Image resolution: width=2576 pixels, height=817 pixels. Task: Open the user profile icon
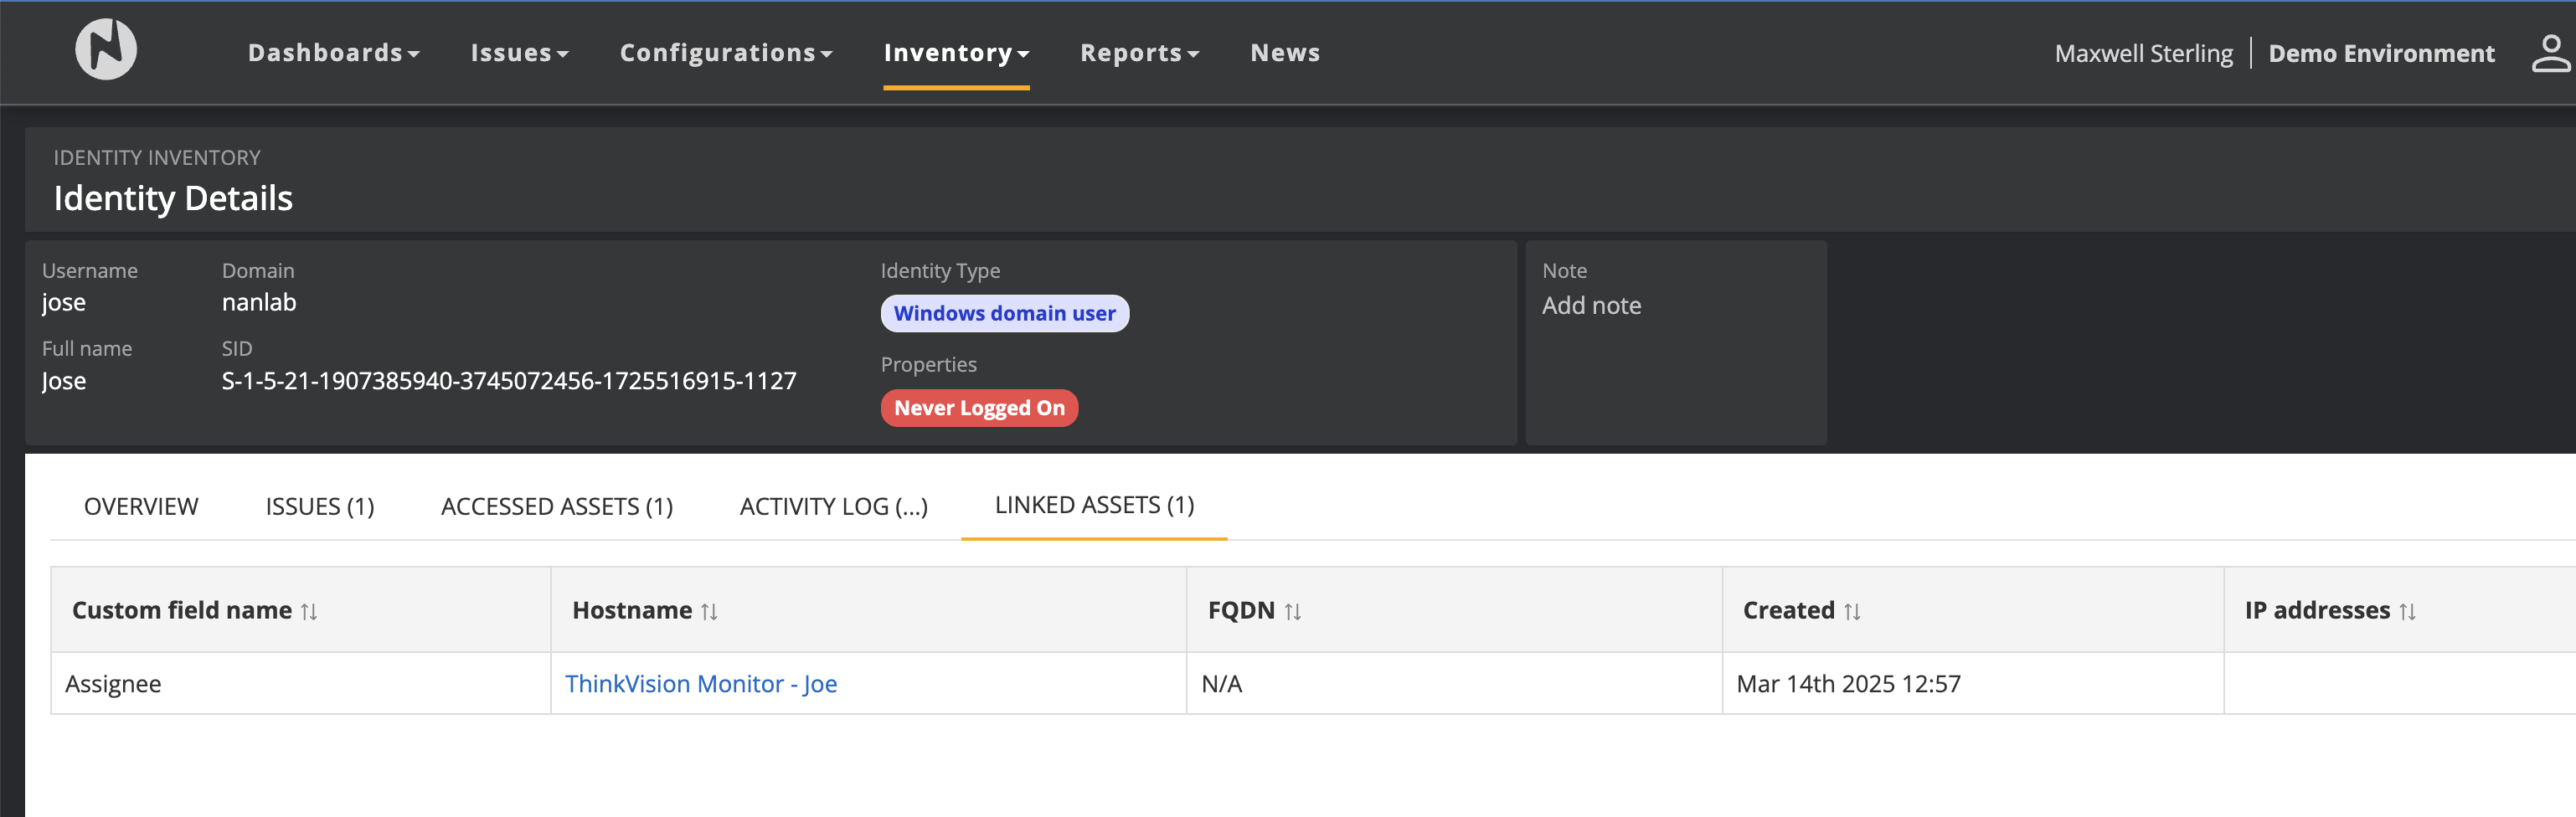coord(2550,54)
